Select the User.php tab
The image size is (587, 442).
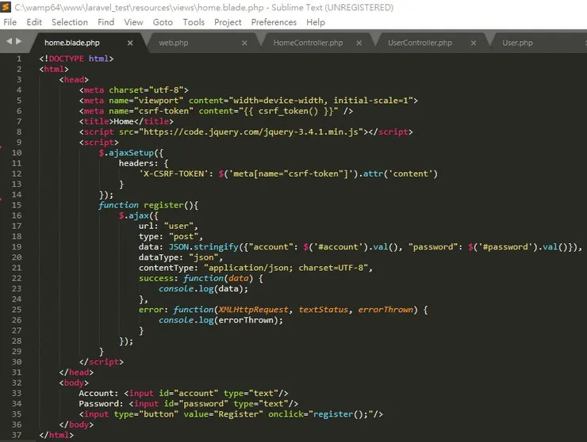pos(517,42)
